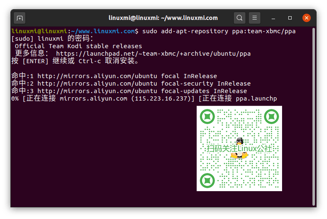The image size is (327, 219).
Task: Click top-right green QR locator circle
Action: coord(272,116)
